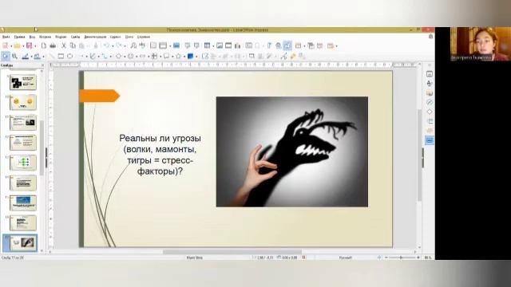Click the diamond Shapes icon in right sidebar
Image resolution: width=511 pixels, height=287 pixels.
pyautogui.click(x=430, y=112)
